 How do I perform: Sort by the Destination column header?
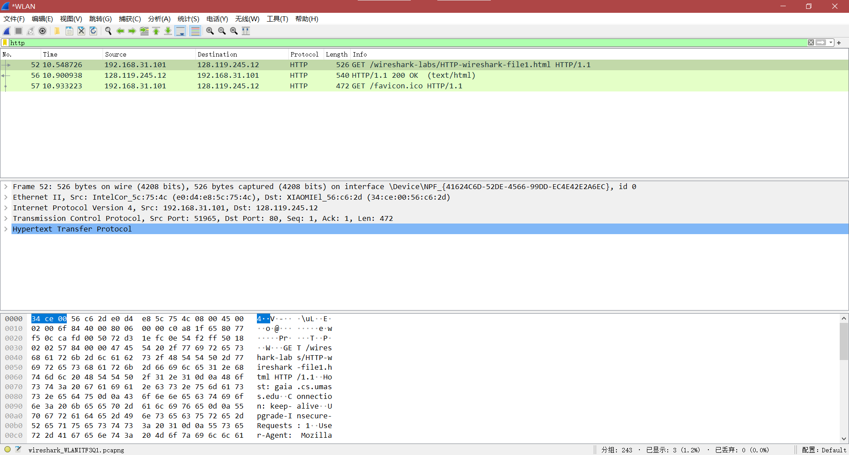pyautogui.click(x=242, y=54)
